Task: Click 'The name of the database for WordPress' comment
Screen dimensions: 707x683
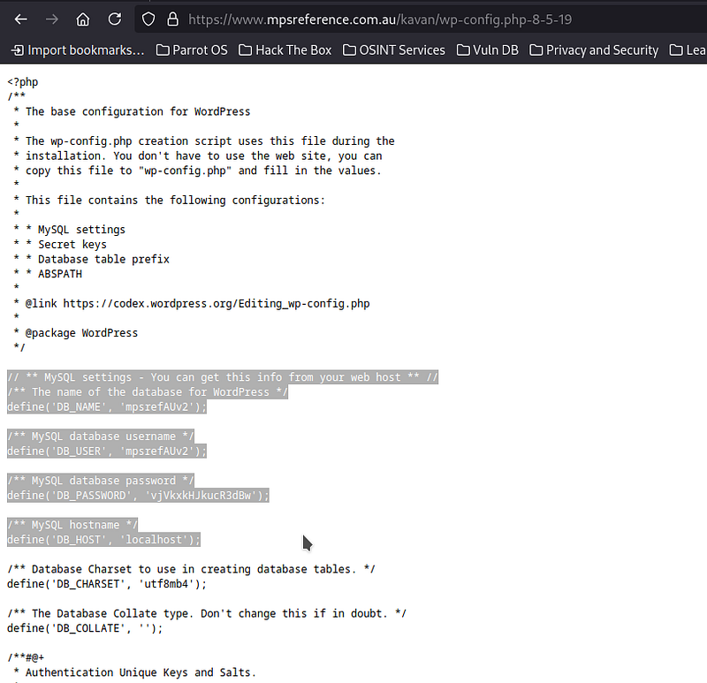Action: coord(148,392)
